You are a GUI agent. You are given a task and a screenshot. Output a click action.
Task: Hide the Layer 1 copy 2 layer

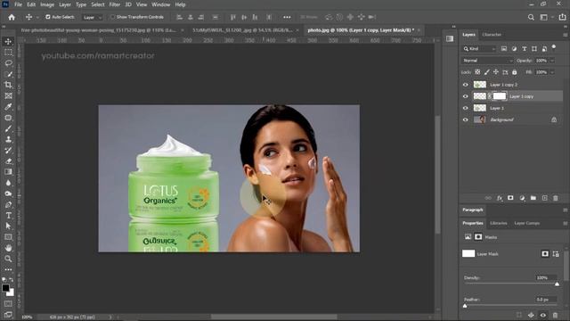point(465,85)
